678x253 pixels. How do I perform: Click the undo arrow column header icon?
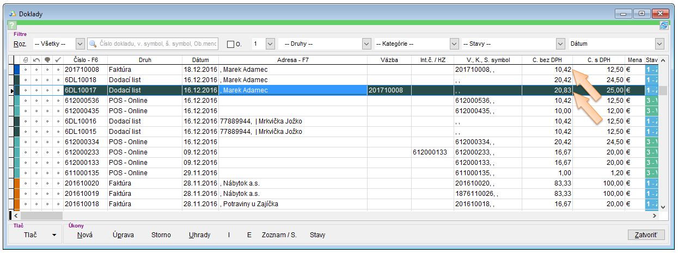(x=36, y=60)
